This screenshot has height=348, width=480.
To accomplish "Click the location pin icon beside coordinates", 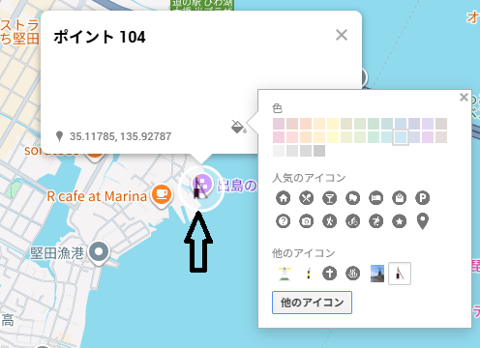I will (59, 136).
